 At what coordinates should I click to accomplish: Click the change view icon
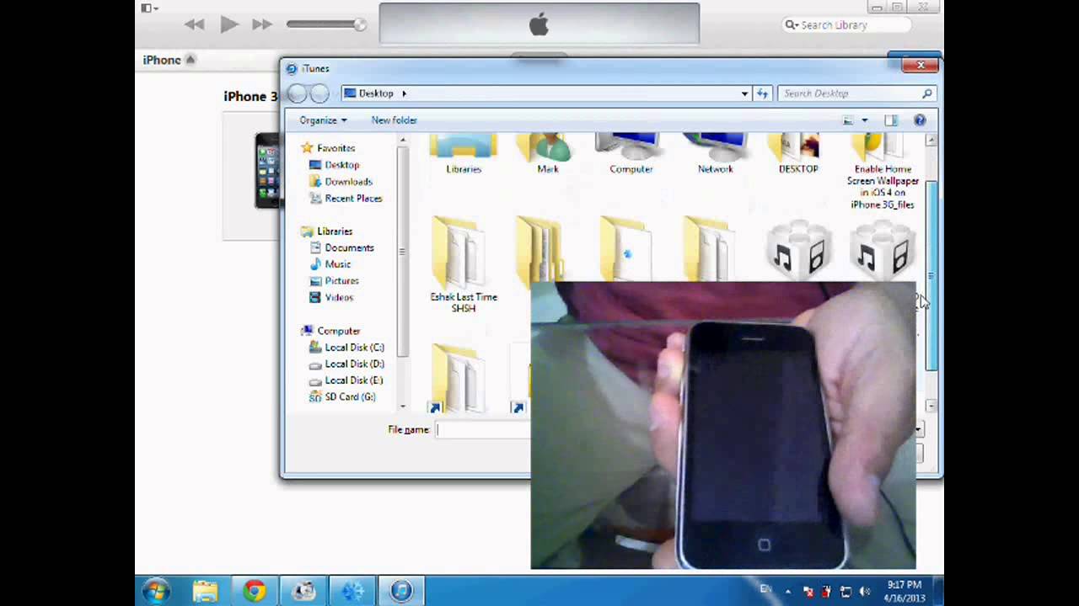click(x=848, y=120)
